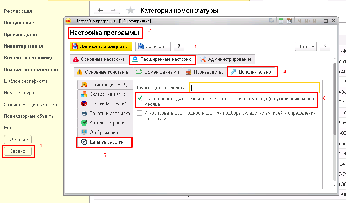346x203 pixels.
Task: Click the M+ memory button
Action: pyautogui.click(x=307, y=21)
